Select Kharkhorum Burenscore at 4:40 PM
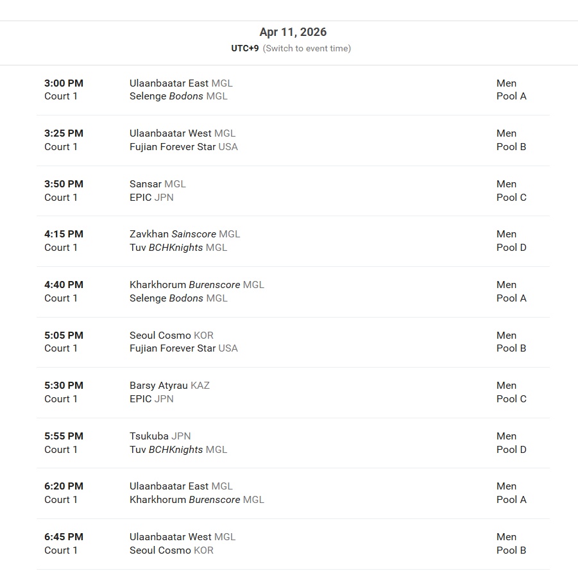This screenshot has width=578, height=571. click(x=197, y=285)
